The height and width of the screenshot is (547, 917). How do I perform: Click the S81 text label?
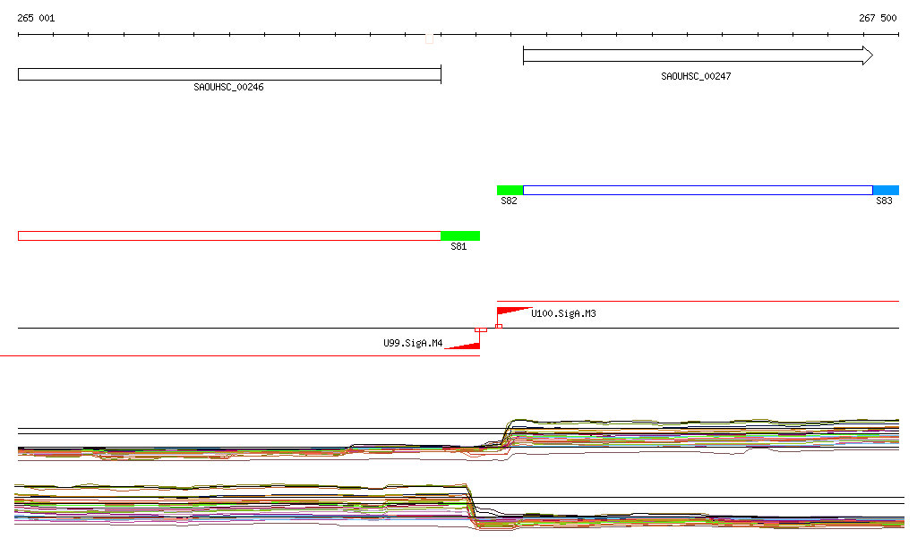tap(458, 247)
